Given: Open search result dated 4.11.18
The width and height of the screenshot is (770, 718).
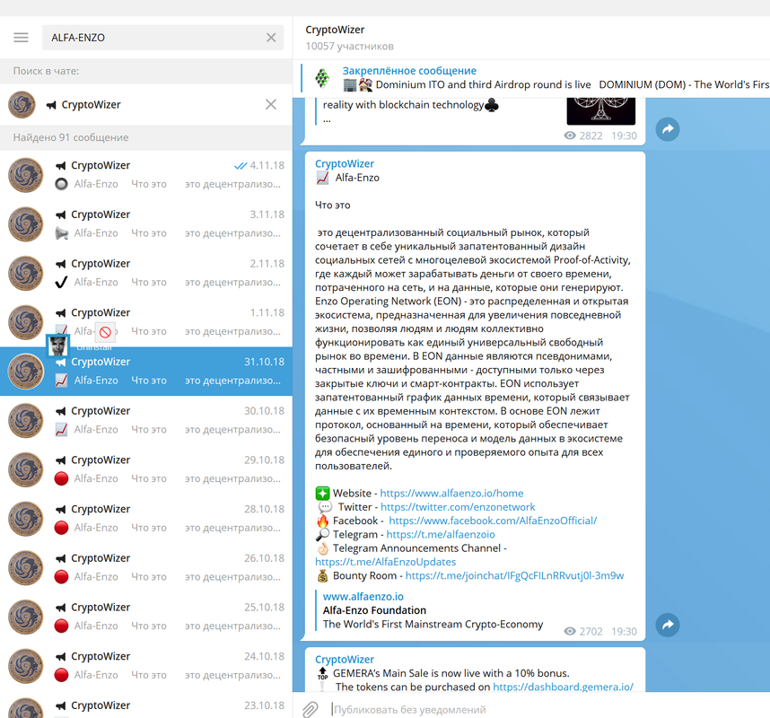Looking at the screenshot, I should pos(146,175).
